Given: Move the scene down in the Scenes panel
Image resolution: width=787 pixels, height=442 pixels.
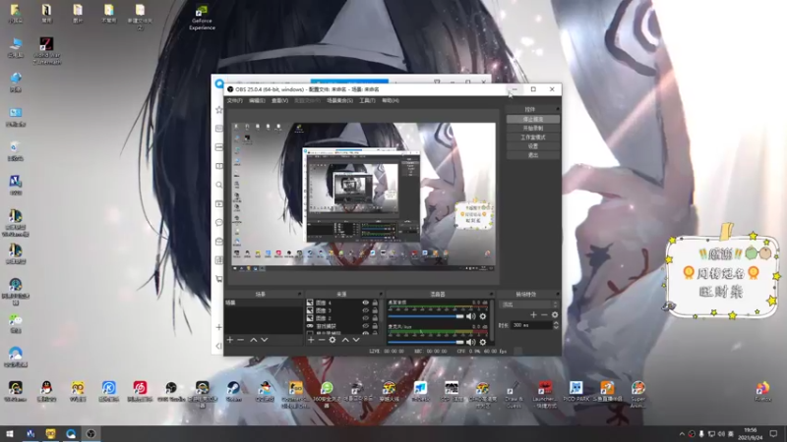Looking at the screenshot, I should [x=265, y=340].
